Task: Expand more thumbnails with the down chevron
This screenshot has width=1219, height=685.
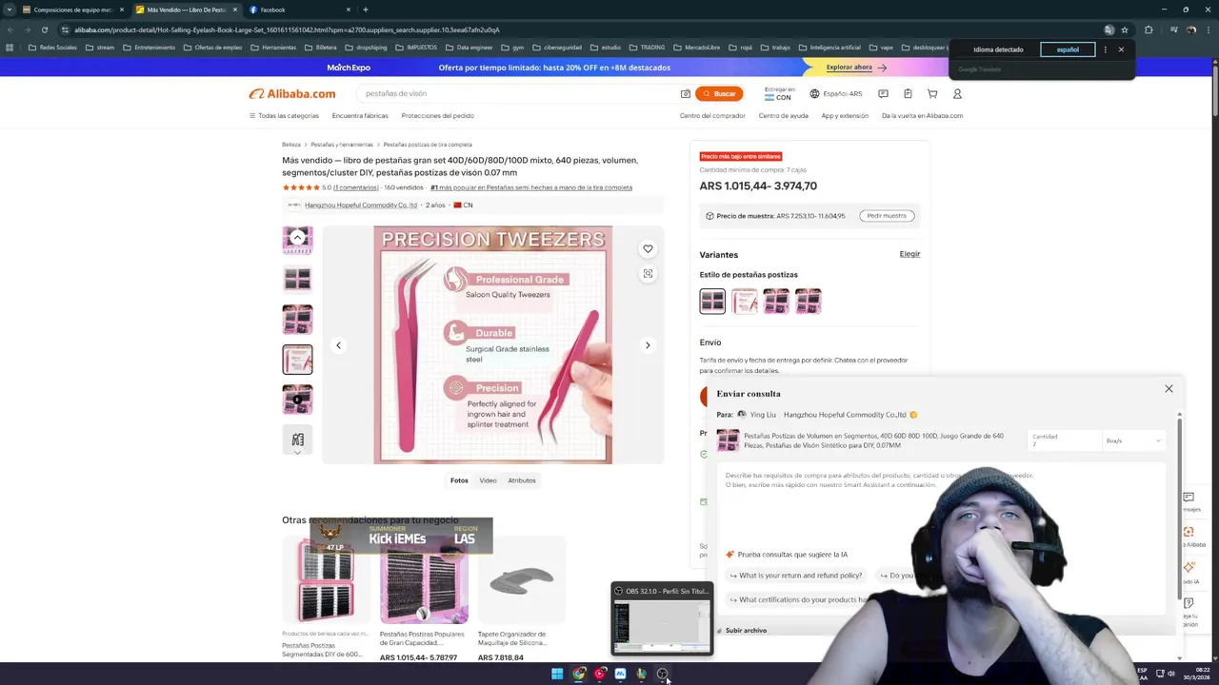Action: (x=297, y=452)
